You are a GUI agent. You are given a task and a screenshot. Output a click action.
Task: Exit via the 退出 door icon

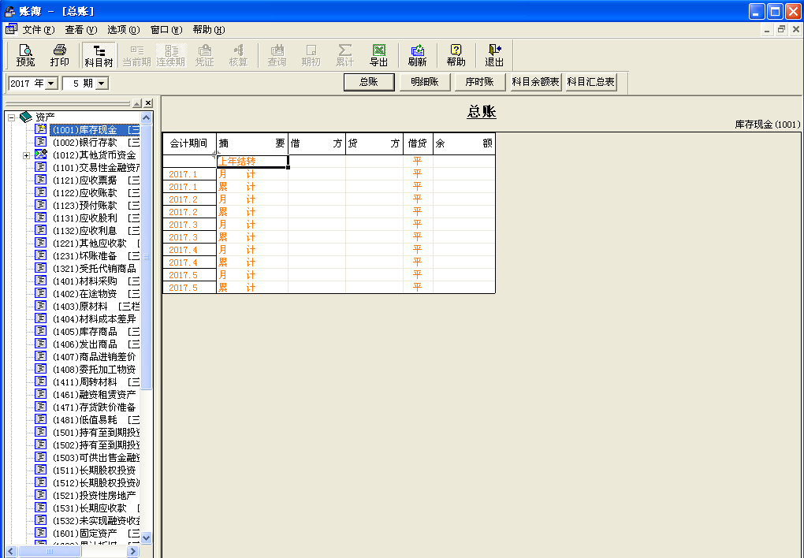coord(494,55)
